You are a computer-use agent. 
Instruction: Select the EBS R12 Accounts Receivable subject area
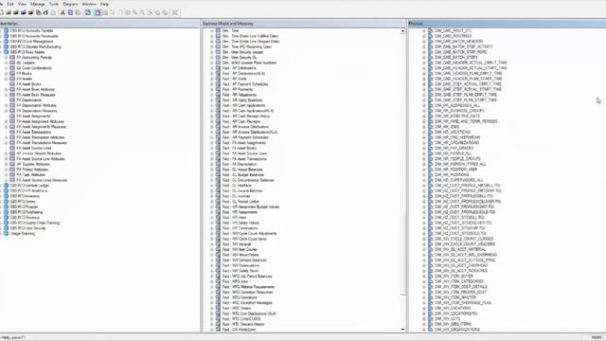pos(34,36)
